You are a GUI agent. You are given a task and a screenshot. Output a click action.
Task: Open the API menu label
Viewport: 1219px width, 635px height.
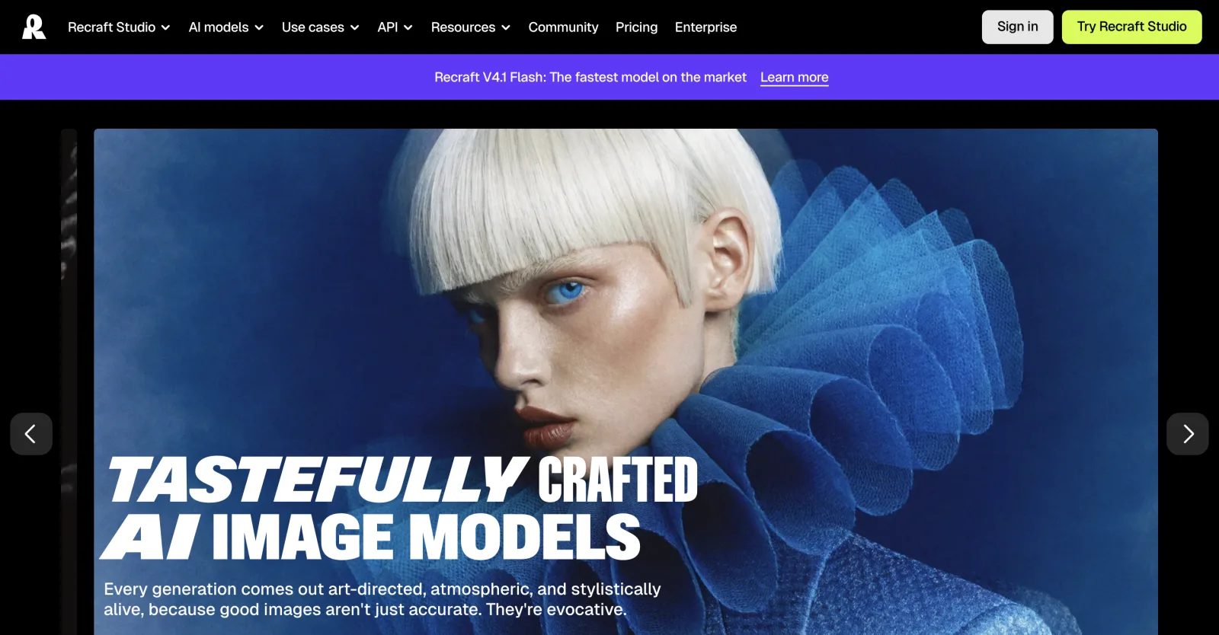click(x=388, y=27)
